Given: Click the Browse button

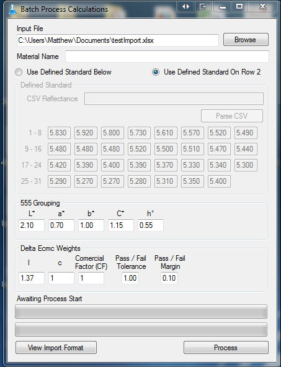Looking at the screenshot, I should pyautogui.click(x=246, y=40).
